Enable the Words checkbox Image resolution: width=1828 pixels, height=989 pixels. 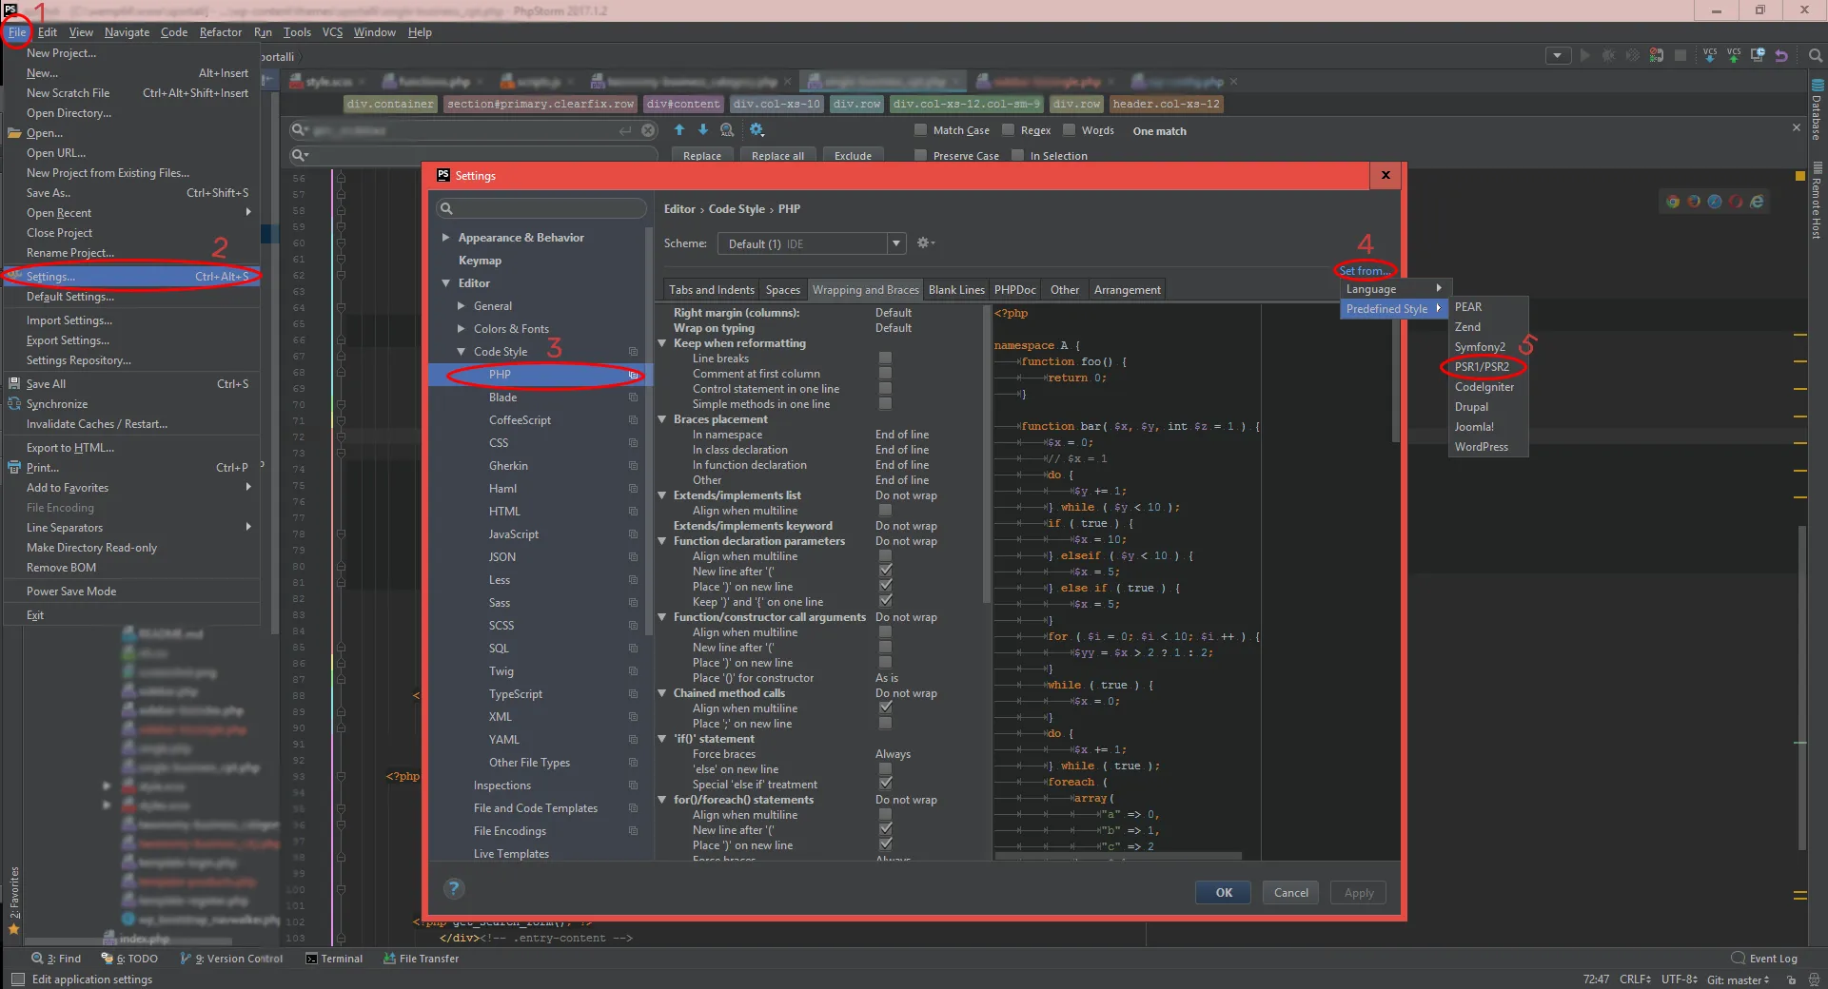pos(1070,130)
